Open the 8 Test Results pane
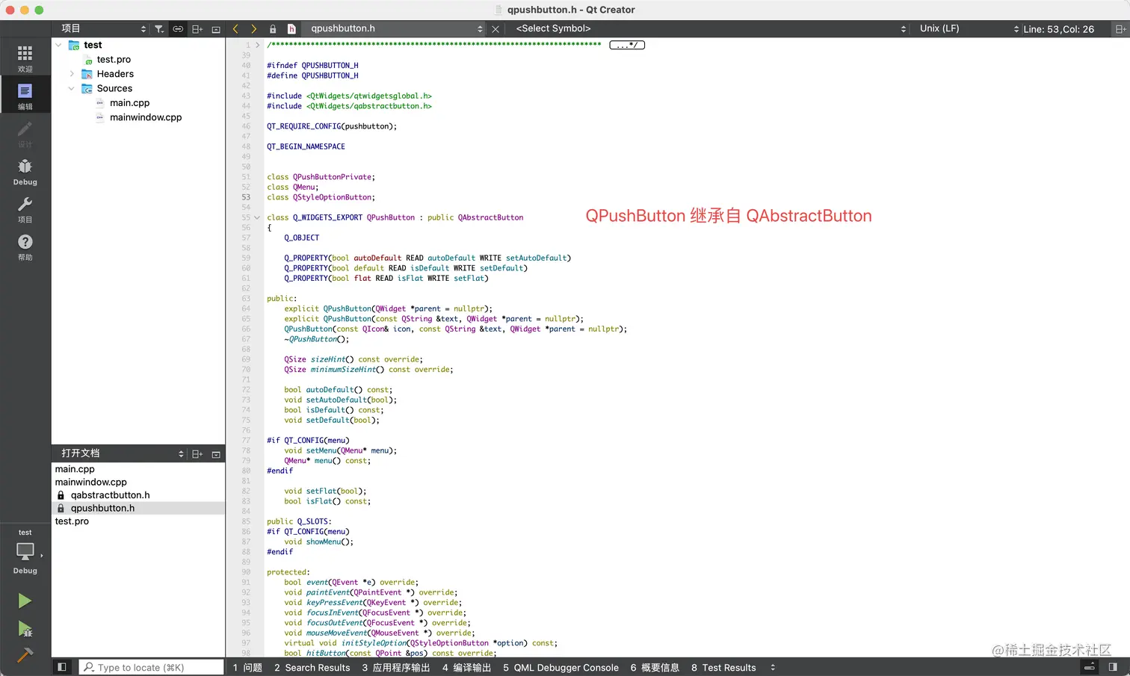1130x676 pixels. (x=723, y=668)
